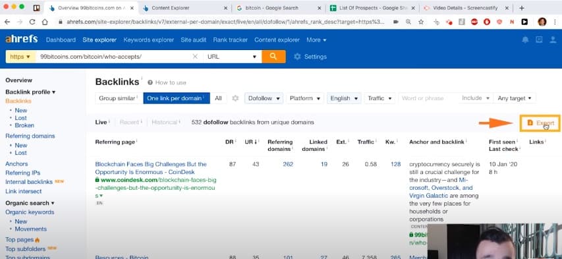The width and height of the screenshot is (562, 259).
Task: Go to the browser home icon
Action: click(45, 22)
